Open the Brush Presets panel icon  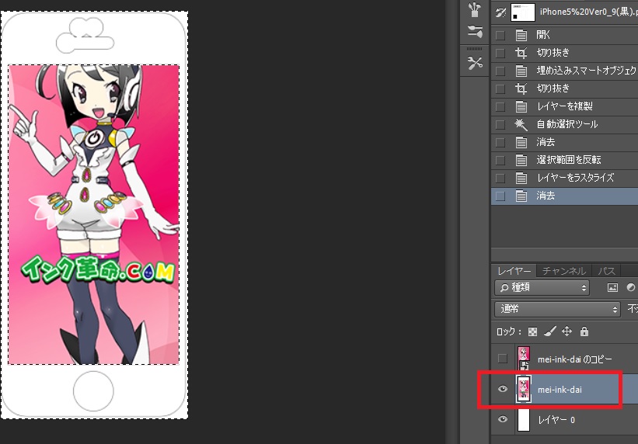[475, 31]
